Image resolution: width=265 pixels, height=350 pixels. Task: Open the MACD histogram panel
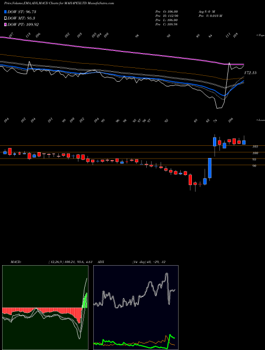[45, 308]
